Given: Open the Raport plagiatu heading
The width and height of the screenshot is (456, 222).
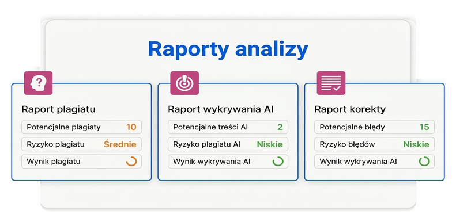Looking at the screenshot, I should point(58,109).
